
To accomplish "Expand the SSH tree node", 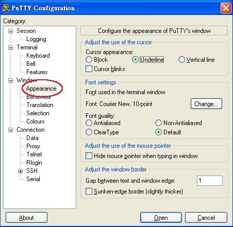I will point(20,171).
